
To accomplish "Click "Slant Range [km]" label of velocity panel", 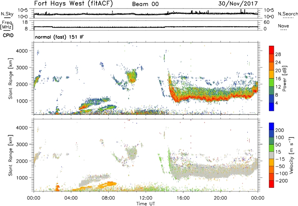I will click(10, 155).
